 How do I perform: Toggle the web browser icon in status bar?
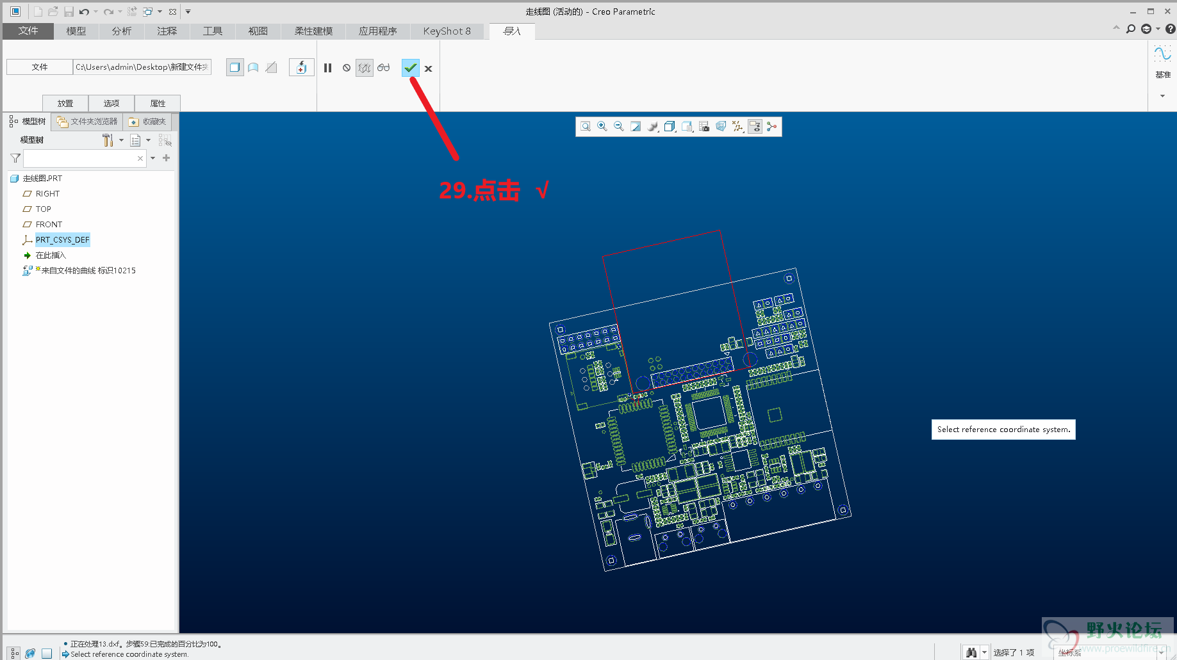(30, 654)
